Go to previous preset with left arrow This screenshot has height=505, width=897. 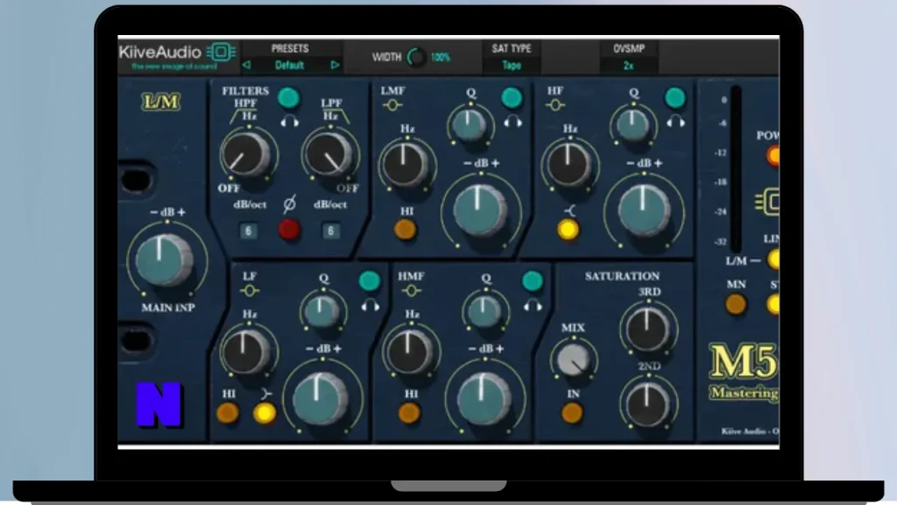(x=246, y=65)
